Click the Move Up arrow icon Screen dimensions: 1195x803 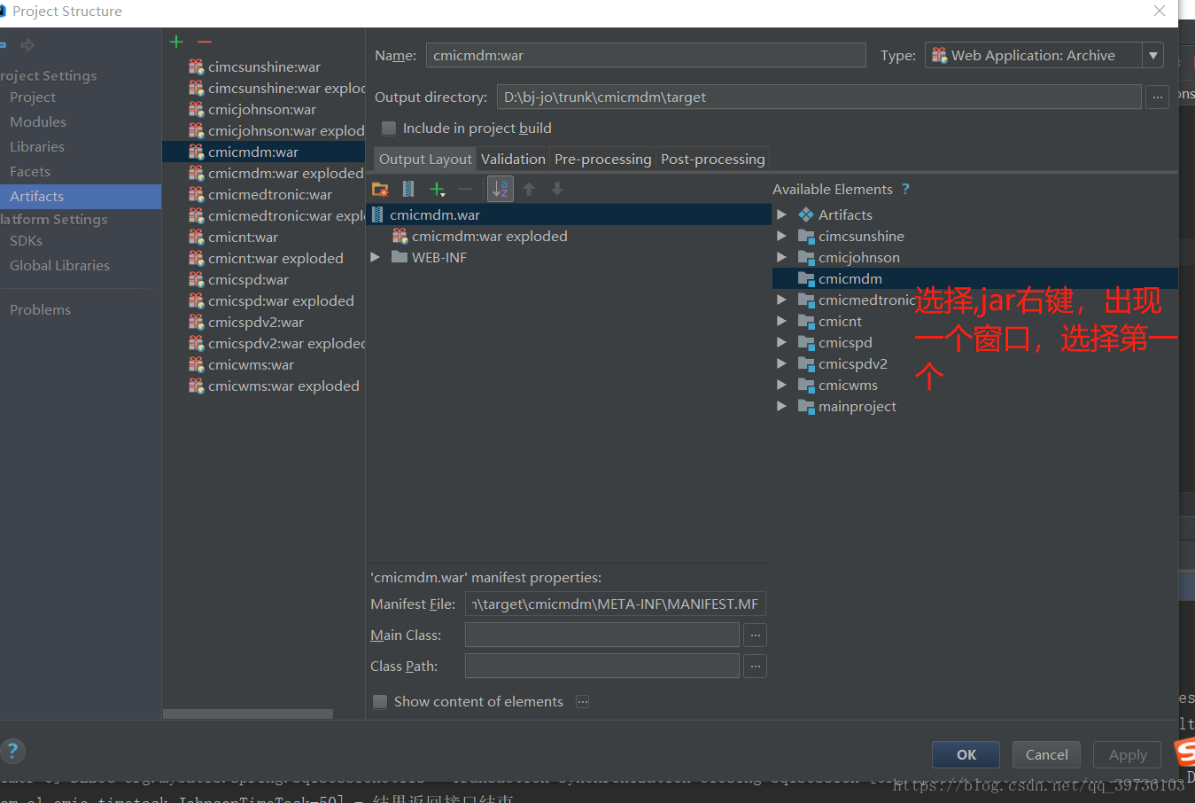529,189
